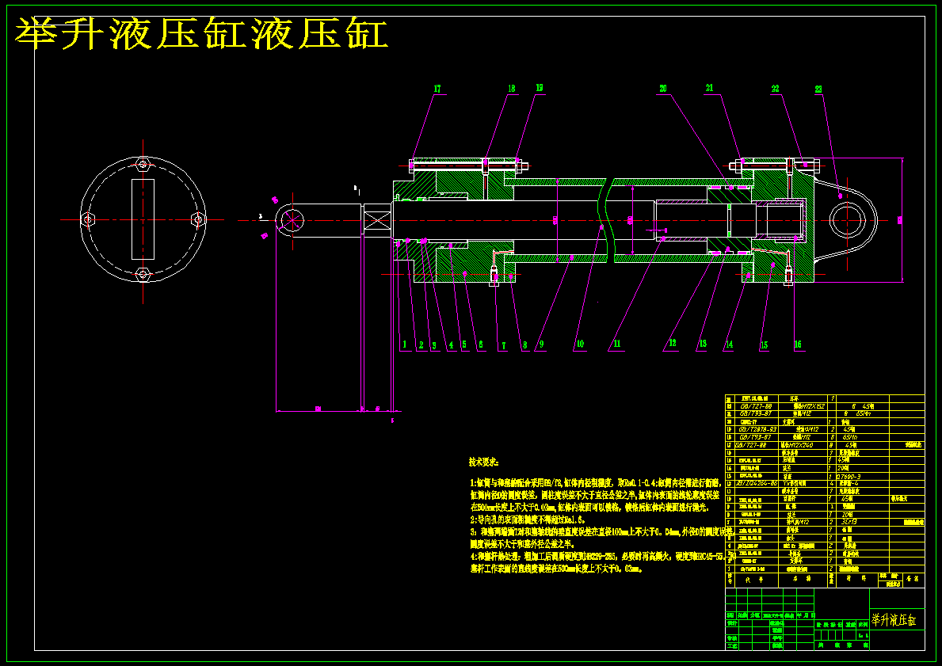942x666 pixels.
Task: Click the GB/T2878-93 cell in parts list
Action: click(757, 429)
